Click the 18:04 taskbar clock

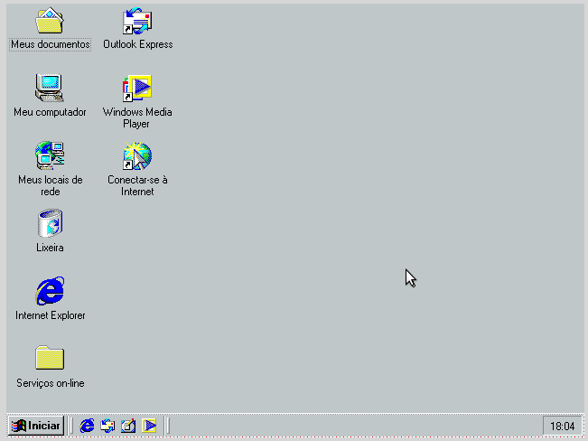point(562,426)
